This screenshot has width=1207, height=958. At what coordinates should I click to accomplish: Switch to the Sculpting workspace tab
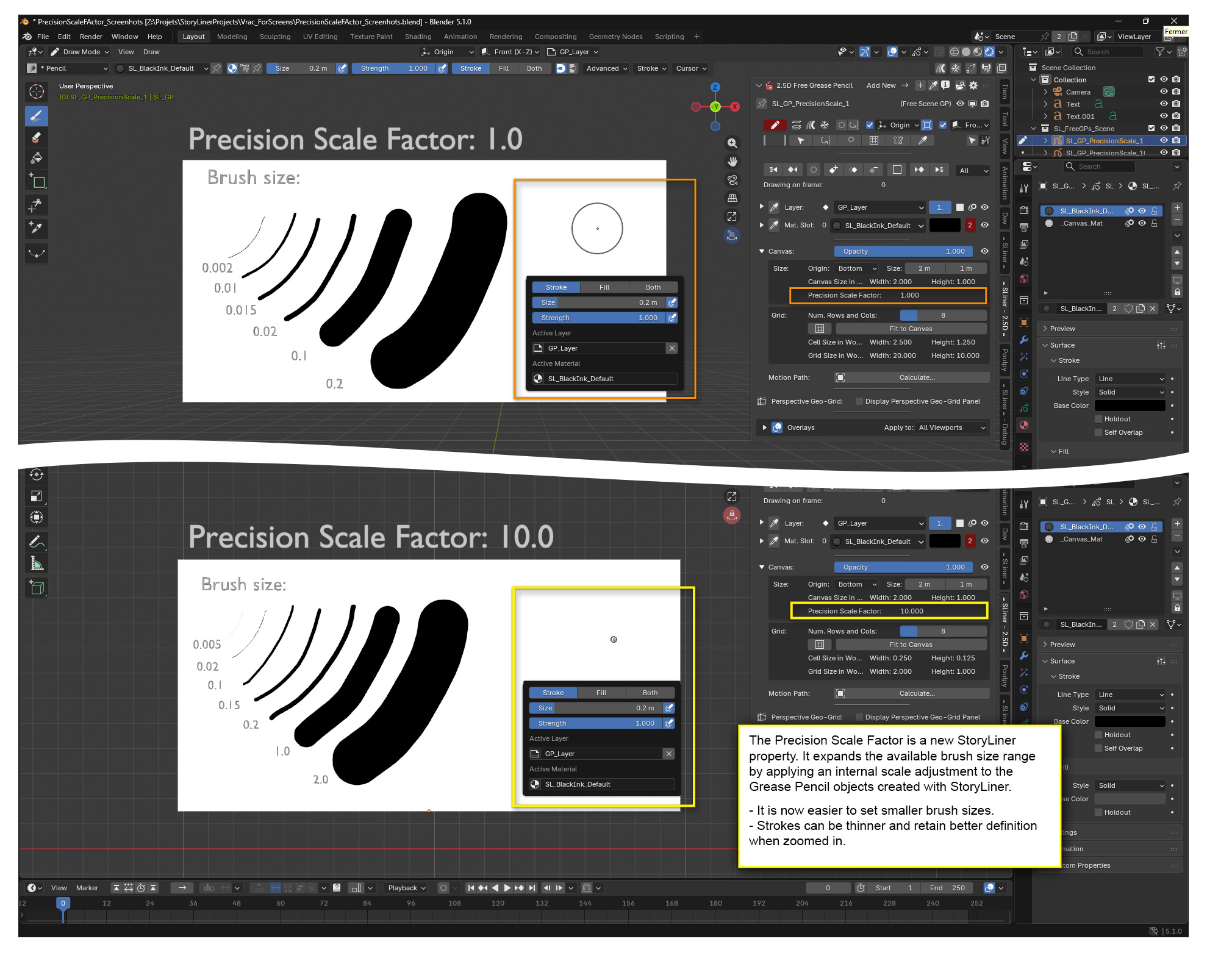(x=275, y=37)
